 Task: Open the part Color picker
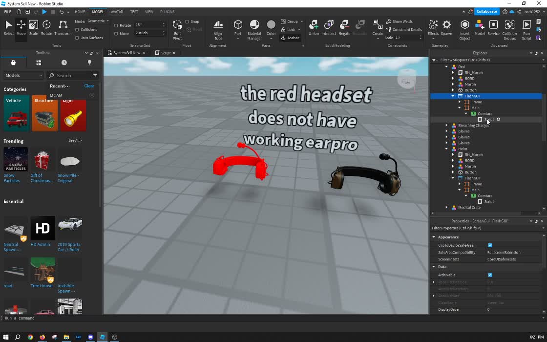coord(271,27)
